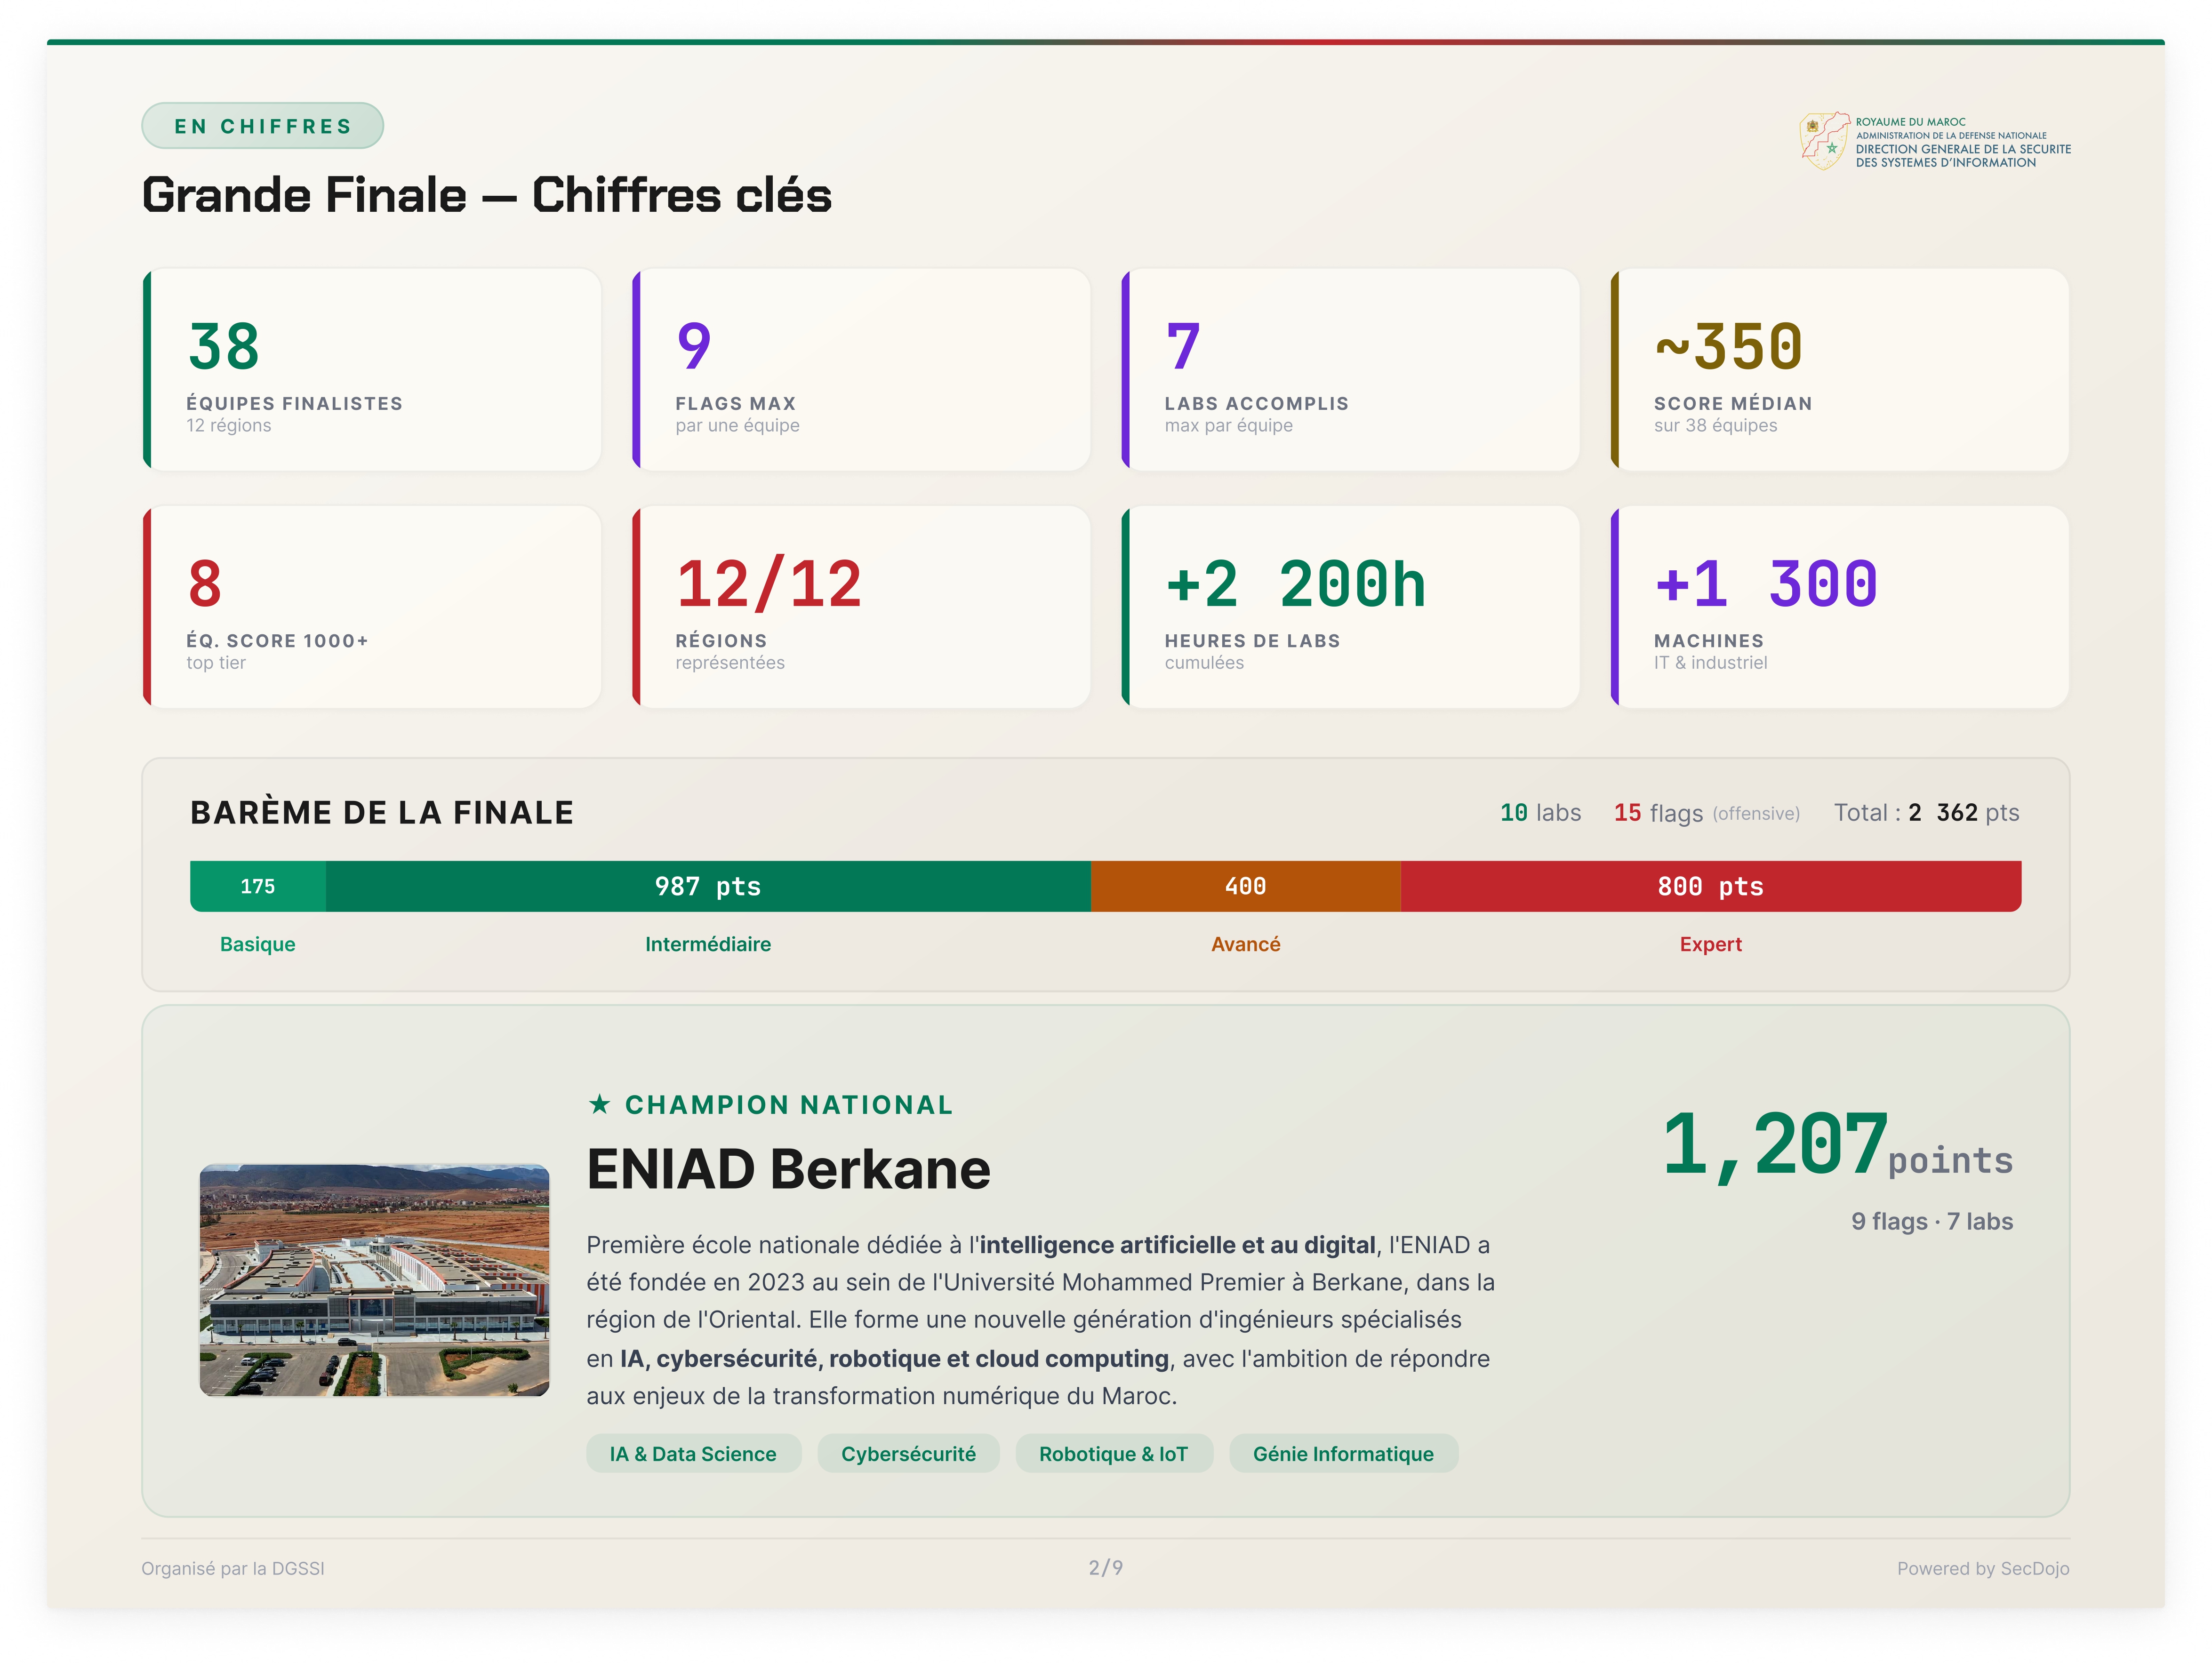Click the Champion National star icon
Viewport: 2212px width, 1663px height.
tap(599, 1104)
